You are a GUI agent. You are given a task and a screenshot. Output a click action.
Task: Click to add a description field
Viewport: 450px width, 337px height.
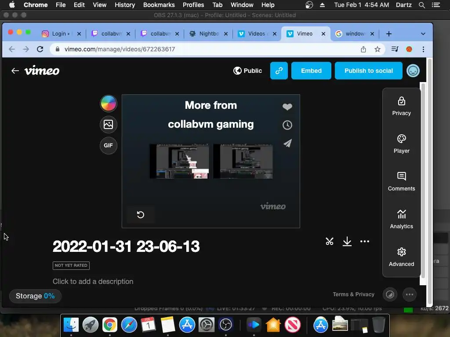coord(93,281)
